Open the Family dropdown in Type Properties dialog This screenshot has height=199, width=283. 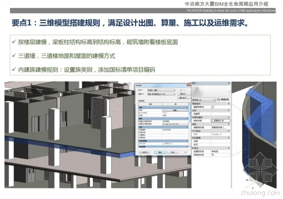161,90
